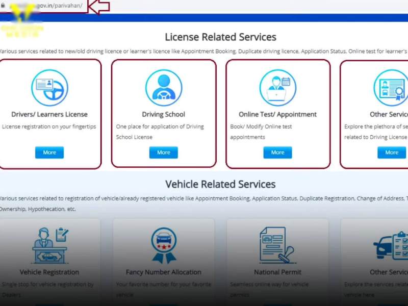Click the Driving School driver icon
Image resolution: width=408 pixels, height=306 pixels.
coord(164,88)
